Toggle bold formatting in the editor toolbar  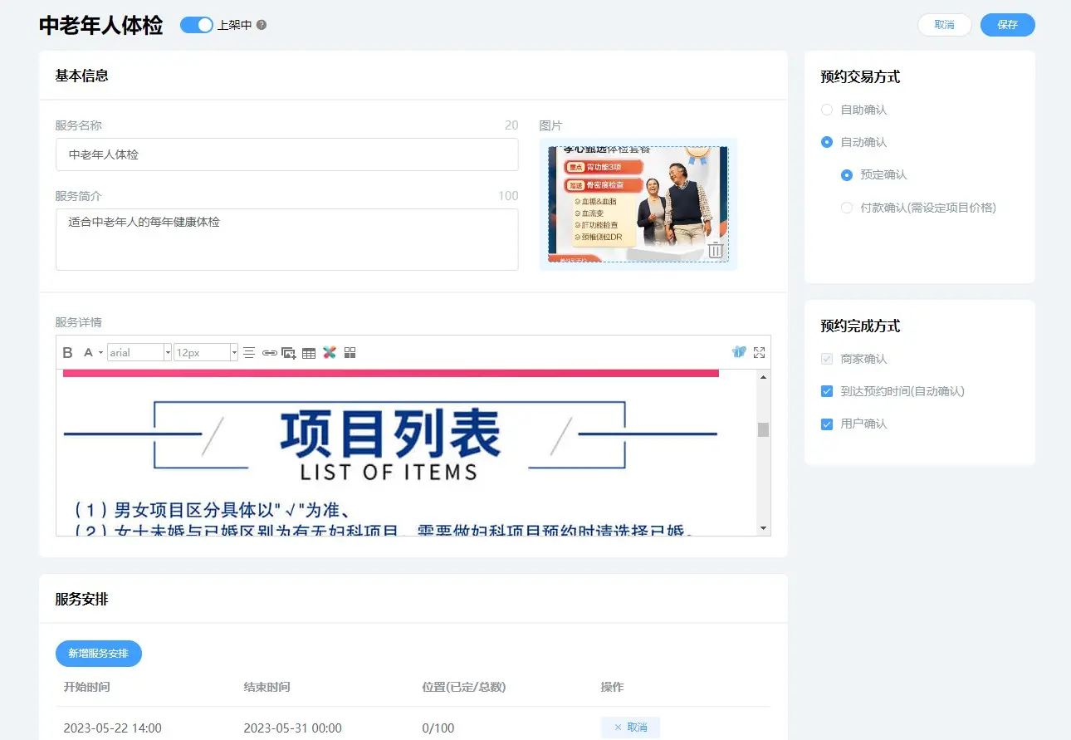pos(68,353)
